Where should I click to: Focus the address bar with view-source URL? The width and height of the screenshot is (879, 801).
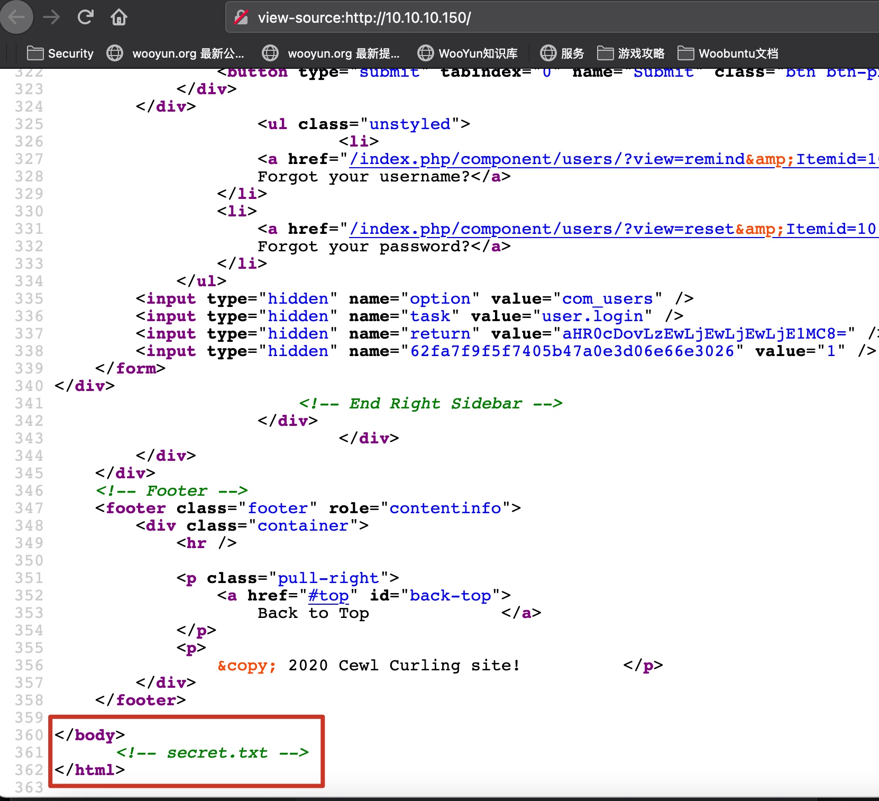(552, 17)
